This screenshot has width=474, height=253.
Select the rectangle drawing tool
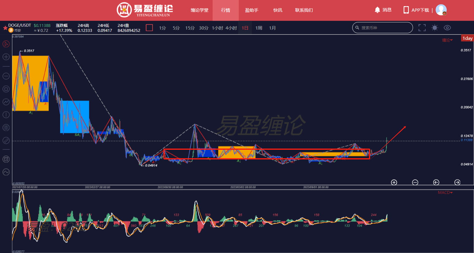coord(6,89)
